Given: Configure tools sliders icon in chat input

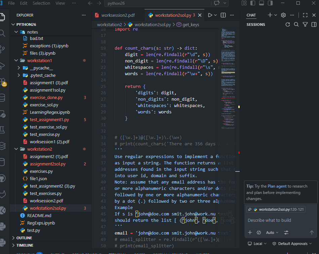Looking at the screenshot, I should (286, 233).
